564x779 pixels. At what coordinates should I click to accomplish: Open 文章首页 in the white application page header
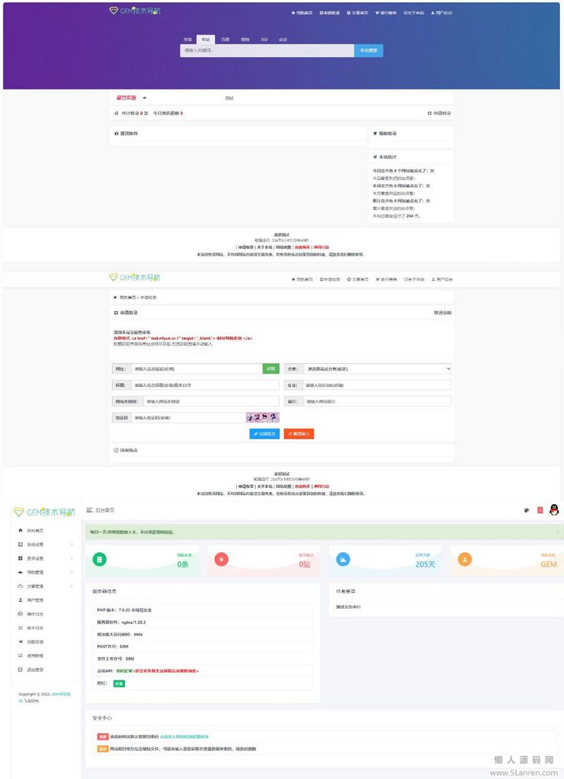coord(357,279)
